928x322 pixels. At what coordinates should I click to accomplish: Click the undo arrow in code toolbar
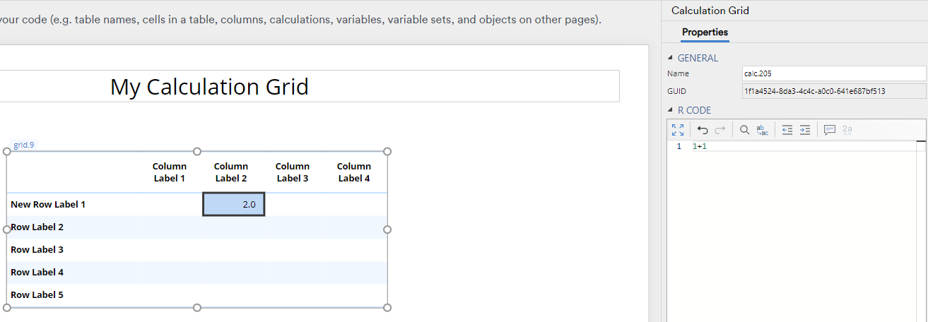703,130
